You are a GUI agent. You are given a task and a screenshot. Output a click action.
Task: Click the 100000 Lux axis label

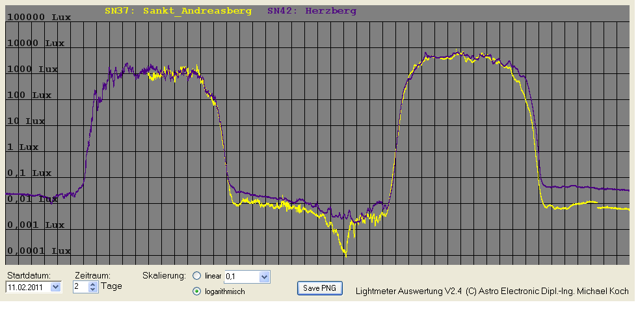tap(39, 18)
